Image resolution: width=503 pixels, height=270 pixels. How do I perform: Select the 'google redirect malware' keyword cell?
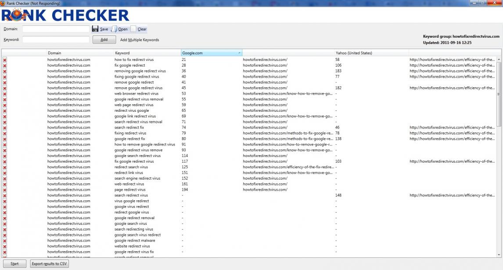[x=135, y=241]
